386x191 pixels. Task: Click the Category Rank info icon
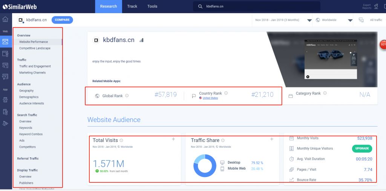(x=325, y=93)
